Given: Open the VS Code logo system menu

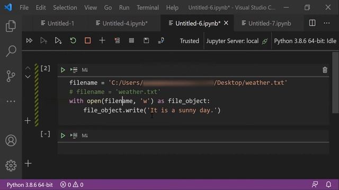Looking at the screenshot, I should tap(8, 7).
